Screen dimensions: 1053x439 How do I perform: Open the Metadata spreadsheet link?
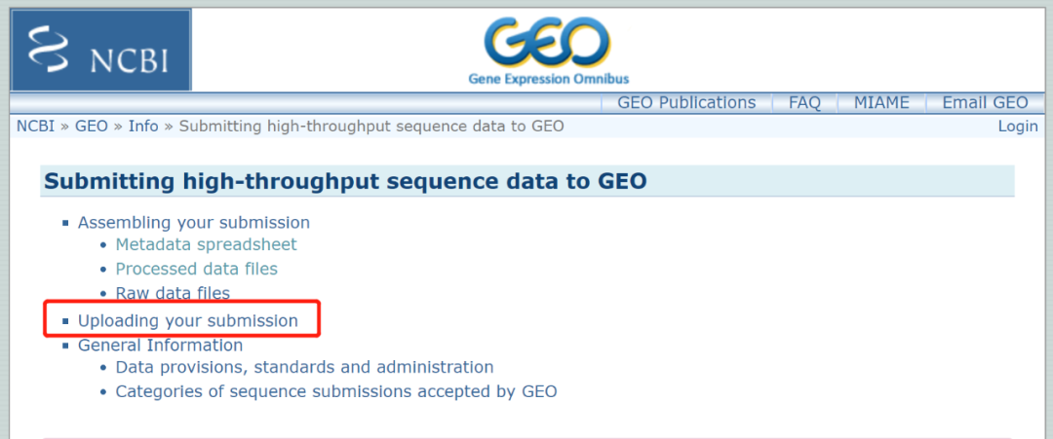(x=206, y=244)
